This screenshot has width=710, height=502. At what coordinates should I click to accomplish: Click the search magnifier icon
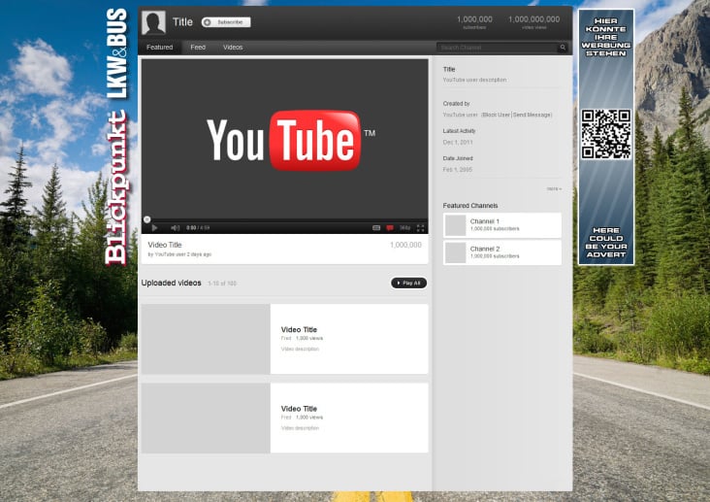pyautogui.click(x=563, y=48)
